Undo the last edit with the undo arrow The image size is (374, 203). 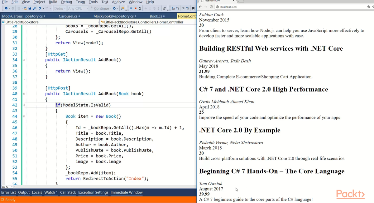40,8
